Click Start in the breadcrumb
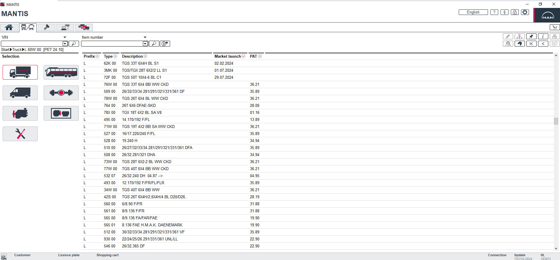Image resolution: width=560 pixels, height=260 pixels. point(5,49)
